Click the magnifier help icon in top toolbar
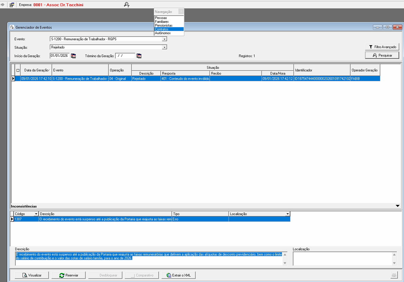404x282 pixels. pyautogui.click(x=126, y=5)
